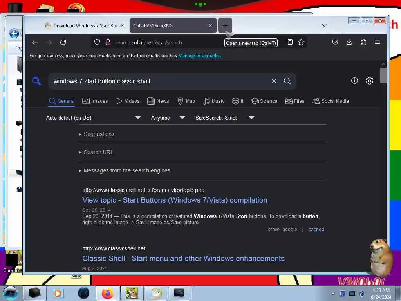The image size is (401, 301).
Task: Open the search info circle icon
Action: coord(354,81)
